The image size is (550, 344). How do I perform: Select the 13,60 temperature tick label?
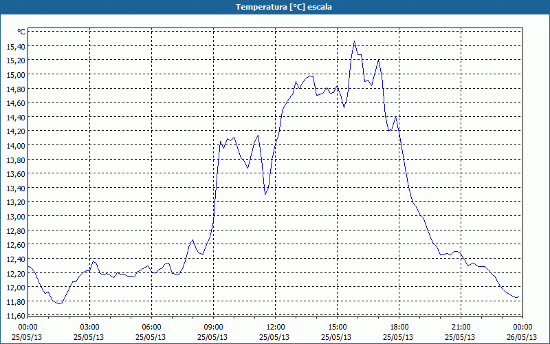click(15, 174)
